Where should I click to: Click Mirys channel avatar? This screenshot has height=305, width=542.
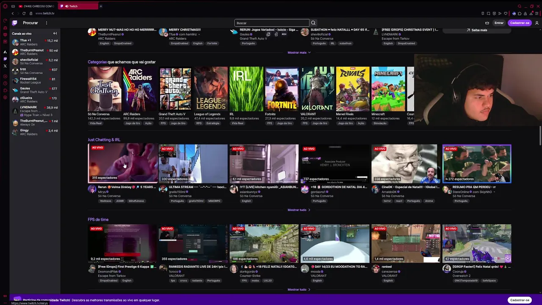(92, 189)
